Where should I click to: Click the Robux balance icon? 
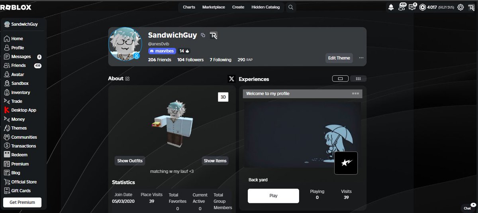point(423,7)
